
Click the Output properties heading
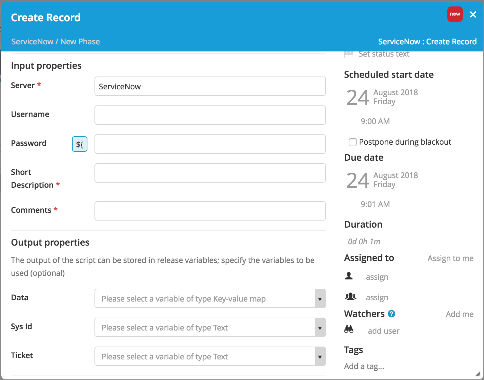[50, 242]
